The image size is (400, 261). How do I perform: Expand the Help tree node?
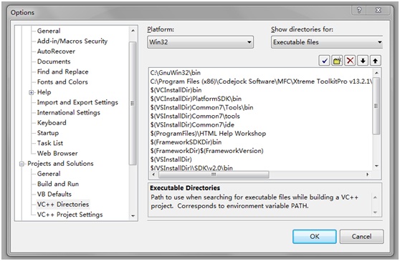(x=31, y=92)
